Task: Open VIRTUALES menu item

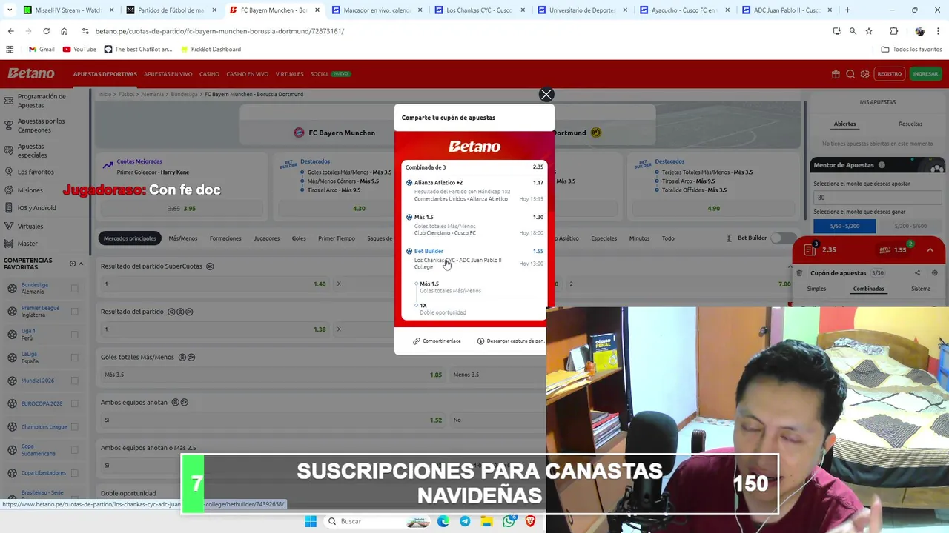Action: (x=289, y=74)
